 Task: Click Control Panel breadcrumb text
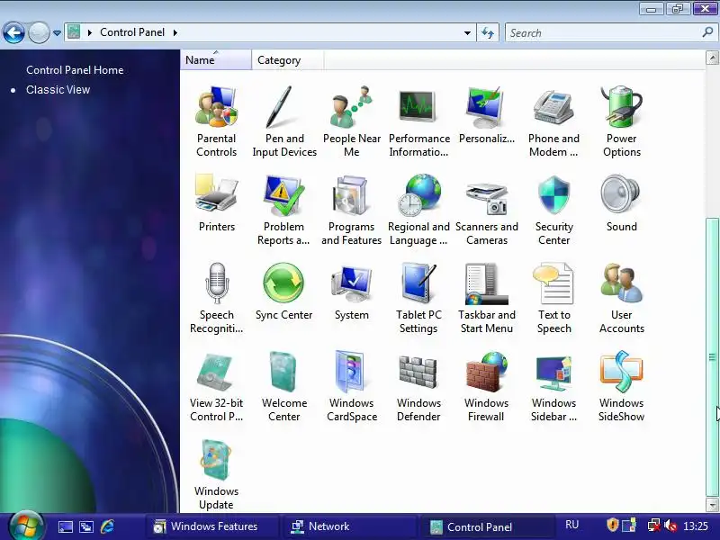(132, 32)
